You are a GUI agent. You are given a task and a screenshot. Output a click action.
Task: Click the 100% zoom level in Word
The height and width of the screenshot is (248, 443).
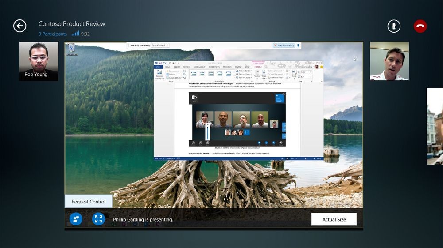point(319,158)
